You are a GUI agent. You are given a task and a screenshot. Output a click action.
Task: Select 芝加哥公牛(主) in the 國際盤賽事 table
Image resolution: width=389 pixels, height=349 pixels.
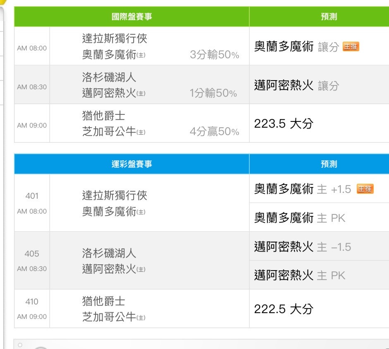(x=114, y=131)
